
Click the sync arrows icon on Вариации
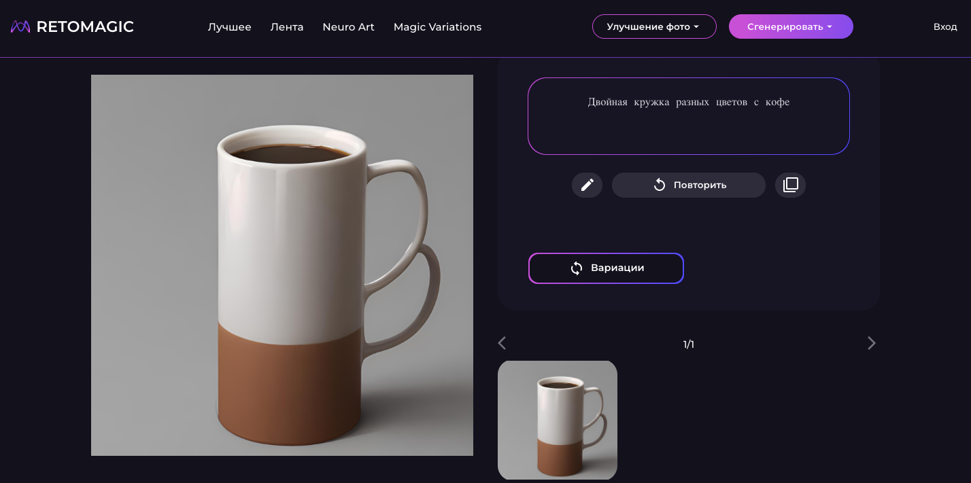pos(577,268)
